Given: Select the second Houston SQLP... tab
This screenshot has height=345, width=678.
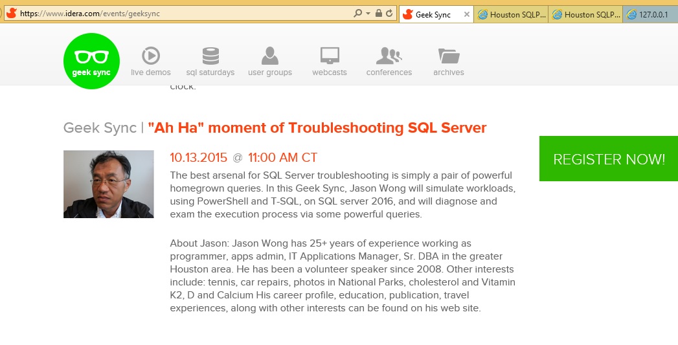Looking at the screenshot, I should coord(586,14).
